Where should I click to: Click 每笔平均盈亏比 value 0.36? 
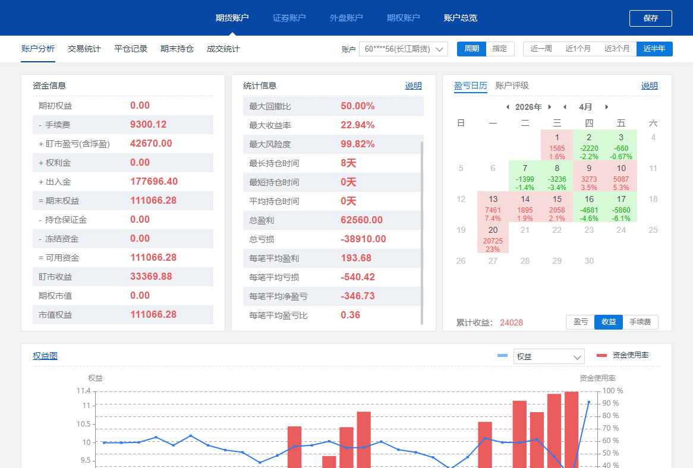tap(351, 315)
